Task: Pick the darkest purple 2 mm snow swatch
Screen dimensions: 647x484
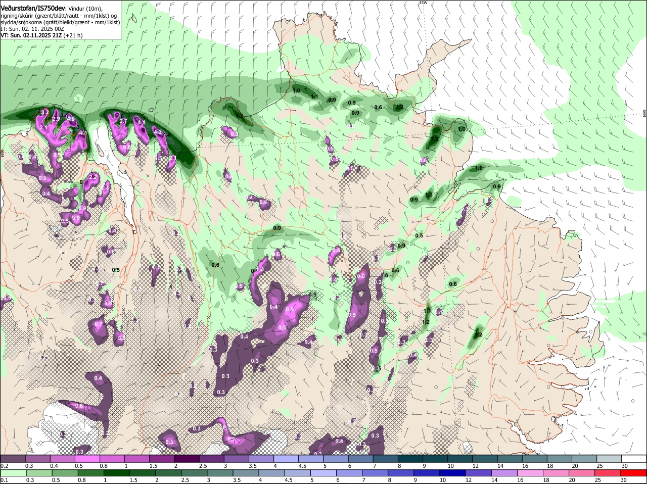Action: click(x=187, y=459)
